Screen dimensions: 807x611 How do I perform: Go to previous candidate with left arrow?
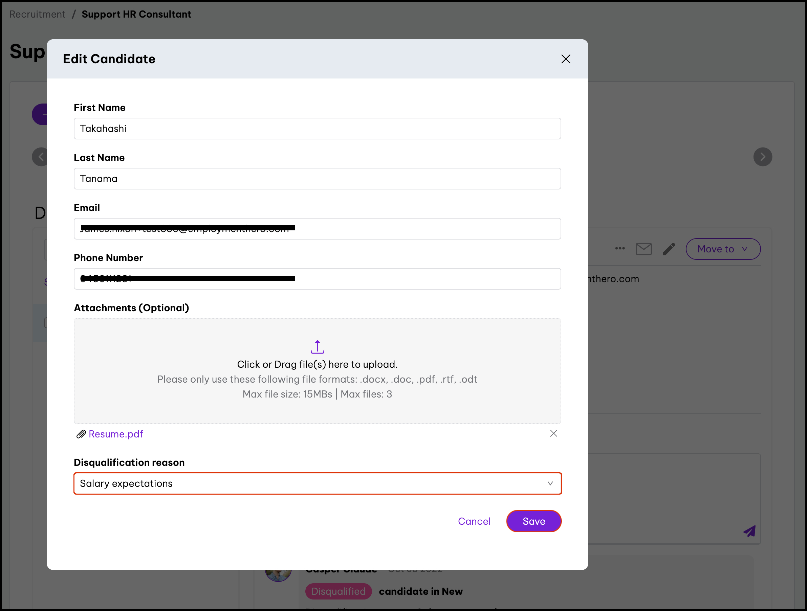coord(41,157)
